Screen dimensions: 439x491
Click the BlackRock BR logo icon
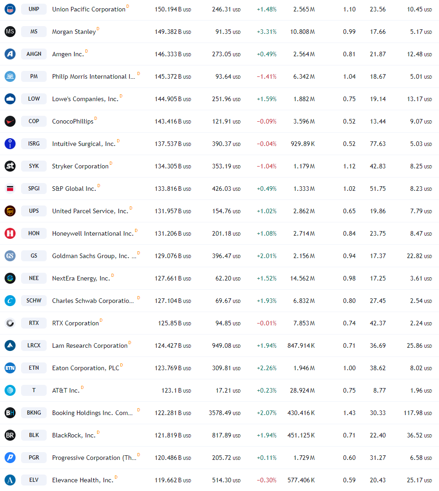pos(10,435)
